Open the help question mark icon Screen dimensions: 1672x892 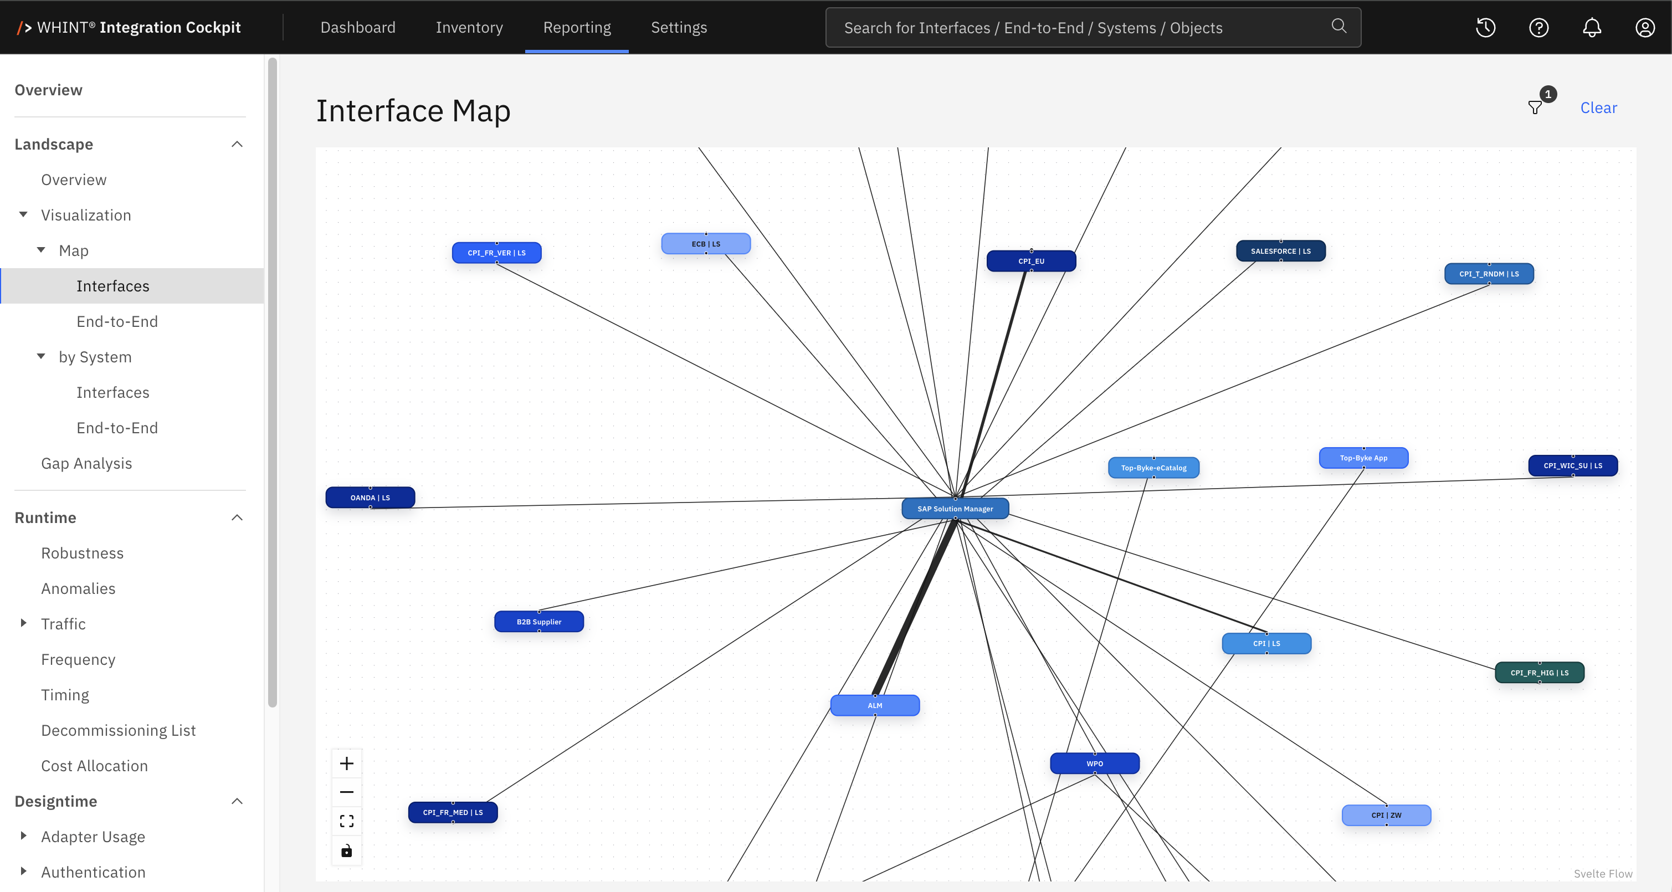tap(1539, 27)
